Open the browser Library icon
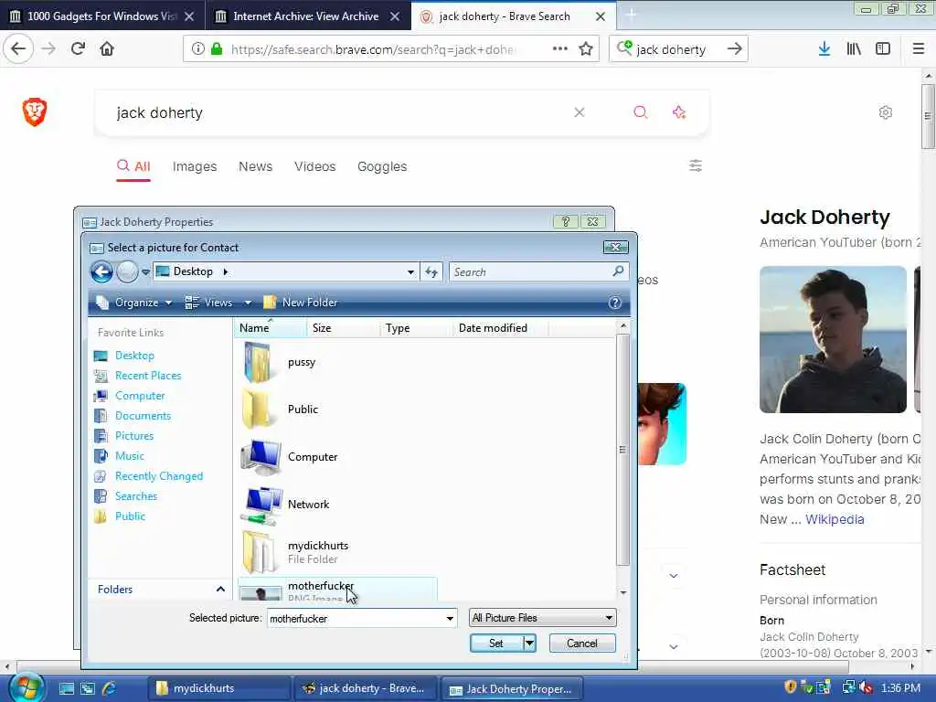The width and height of the screenshot is (936, 702). [854, 49]
